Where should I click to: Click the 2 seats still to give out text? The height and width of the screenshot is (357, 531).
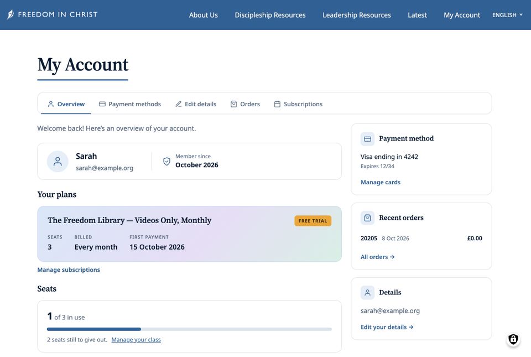pyautogui.click(x=77, y=339)
